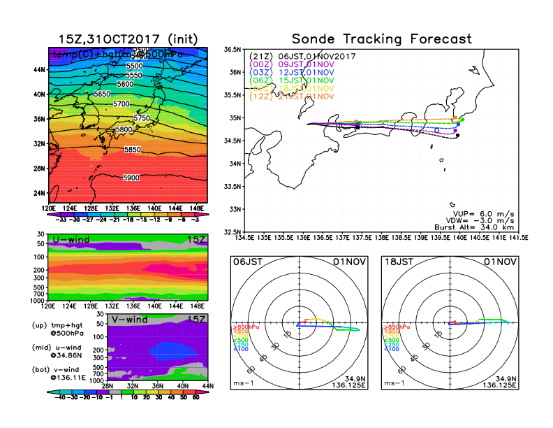Click "15Z" in the U-wind panel
Viewport: 553px width, 428px height.
pyautogui.click(x=197, y=239)
